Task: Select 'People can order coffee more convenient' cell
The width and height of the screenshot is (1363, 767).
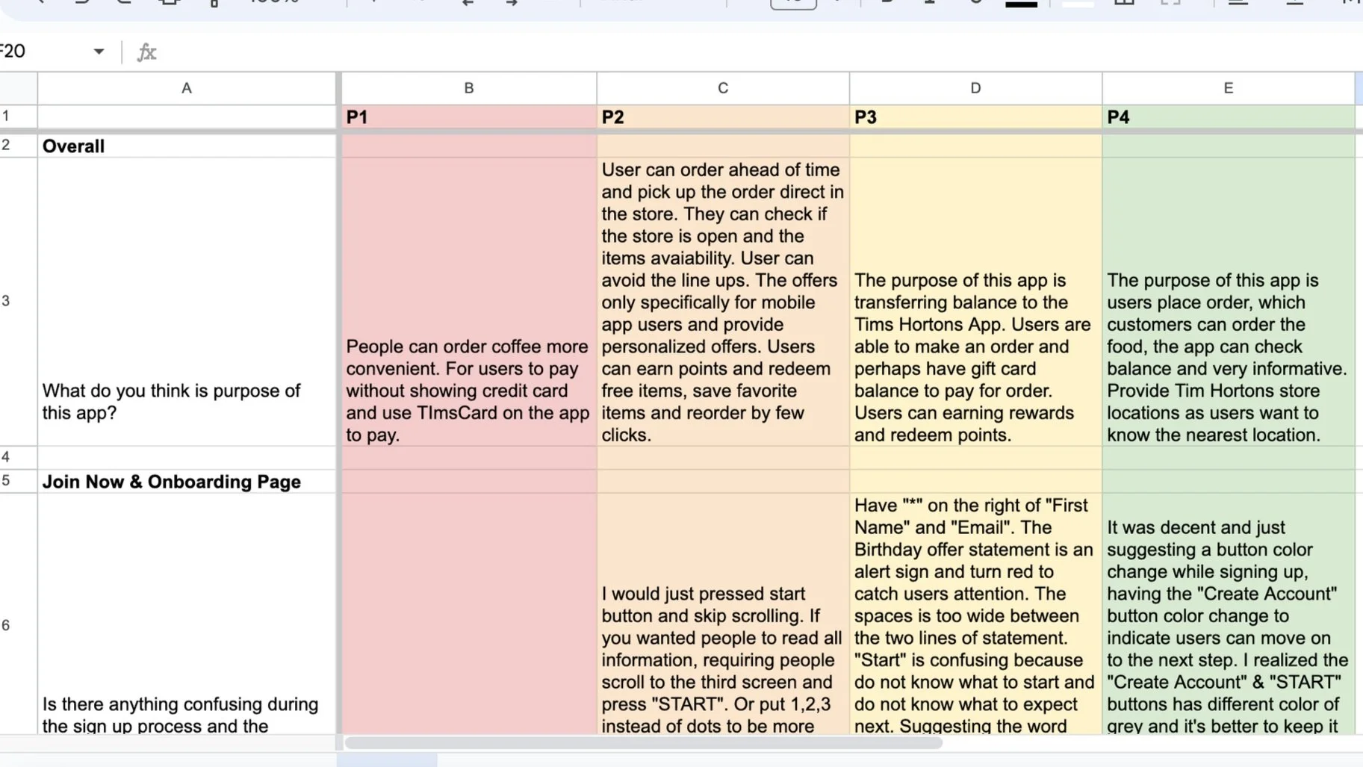Action: 469,302
